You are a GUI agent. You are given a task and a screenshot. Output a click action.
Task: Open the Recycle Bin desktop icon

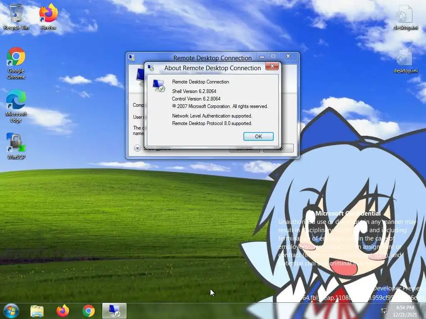point(16,17)
